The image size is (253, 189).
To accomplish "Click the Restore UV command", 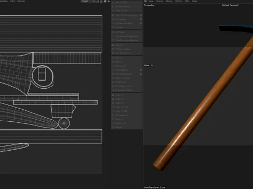I will [x=126, y=123].
